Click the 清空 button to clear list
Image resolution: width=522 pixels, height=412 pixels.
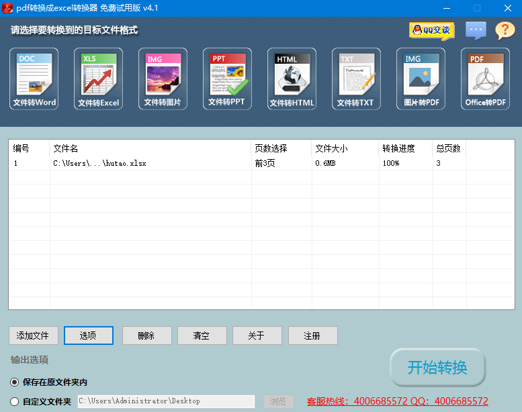(202, 336)
